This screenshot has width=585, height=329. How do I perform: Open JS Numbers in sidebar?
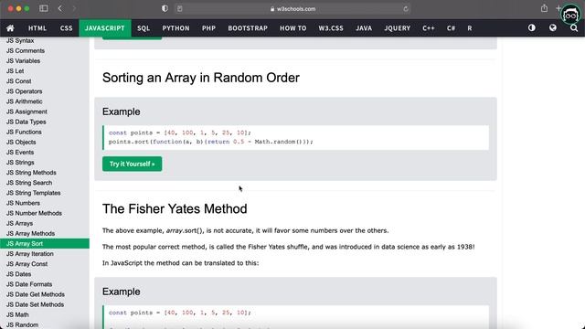coord(23,203)
